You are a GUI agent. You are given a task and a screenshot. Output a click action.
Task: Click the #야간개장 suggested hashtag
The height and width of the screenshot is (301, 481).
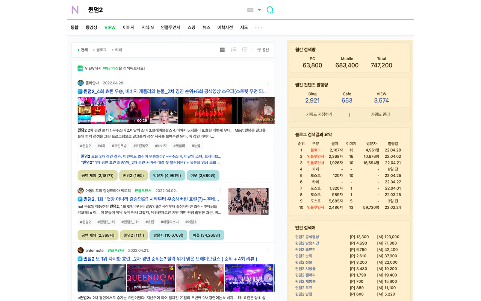[110, 68]
